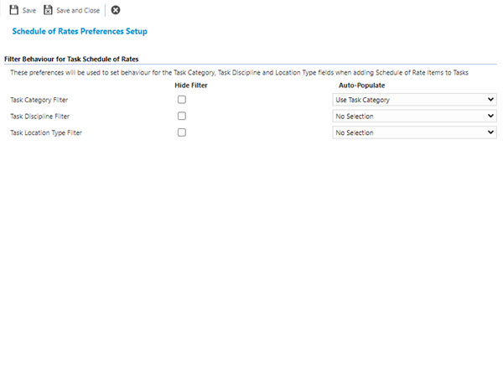Expand Task Discipline Filter Auto-Populate dropdown
503x384 pixels.
(414, 116)
